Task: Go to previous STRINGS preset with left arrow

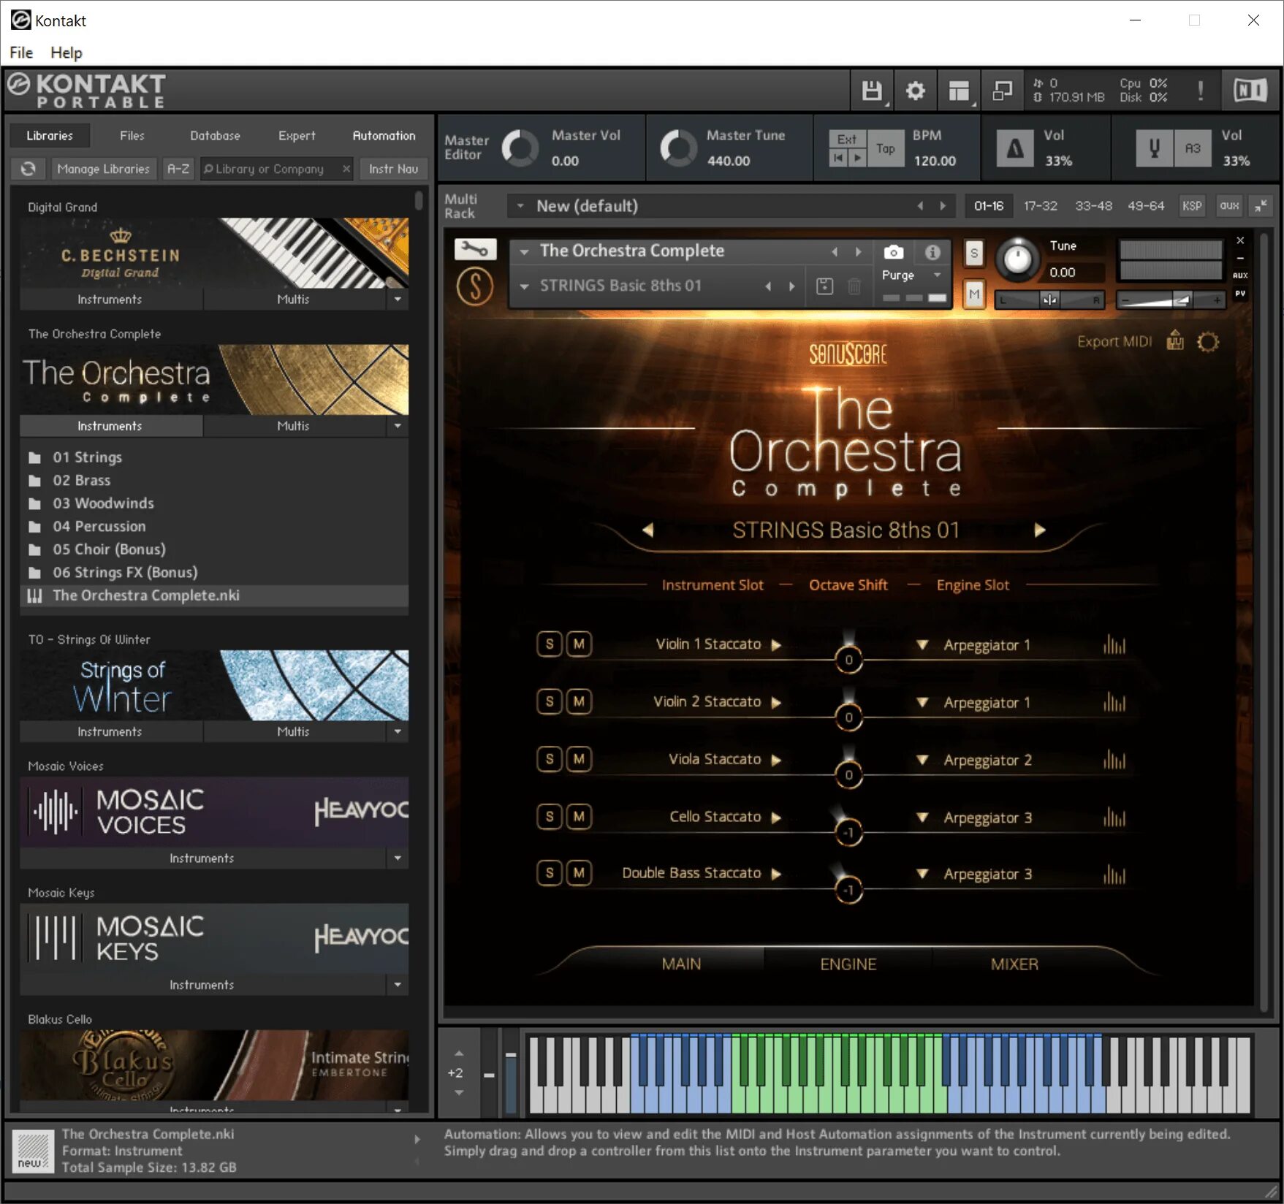Action: click(x=647, y=530)
